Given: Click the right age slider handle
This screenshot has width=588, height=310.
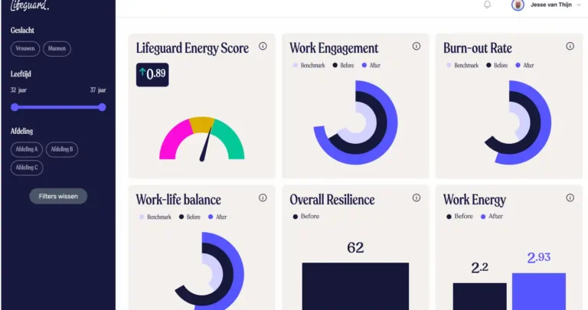Looking at the screenshot, I should [102, 108].
